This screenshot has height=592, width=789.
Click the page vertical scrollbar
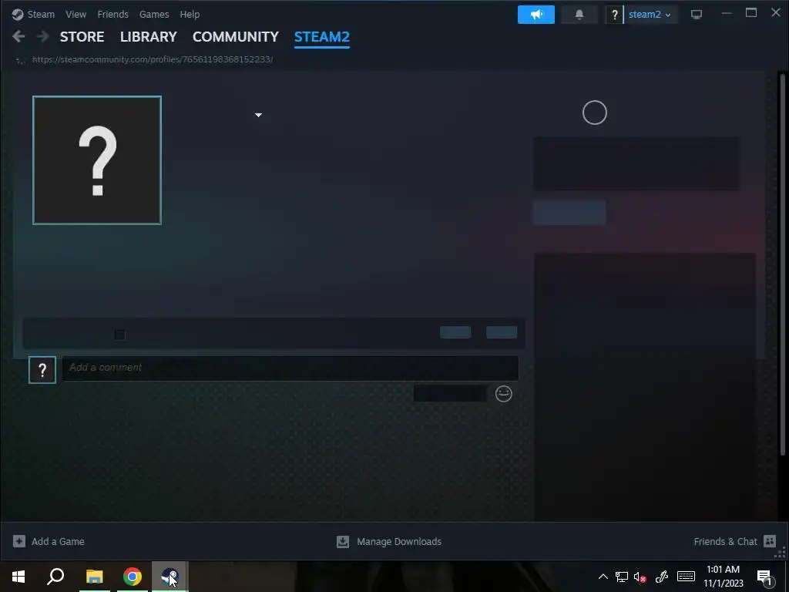pos(782,264)
